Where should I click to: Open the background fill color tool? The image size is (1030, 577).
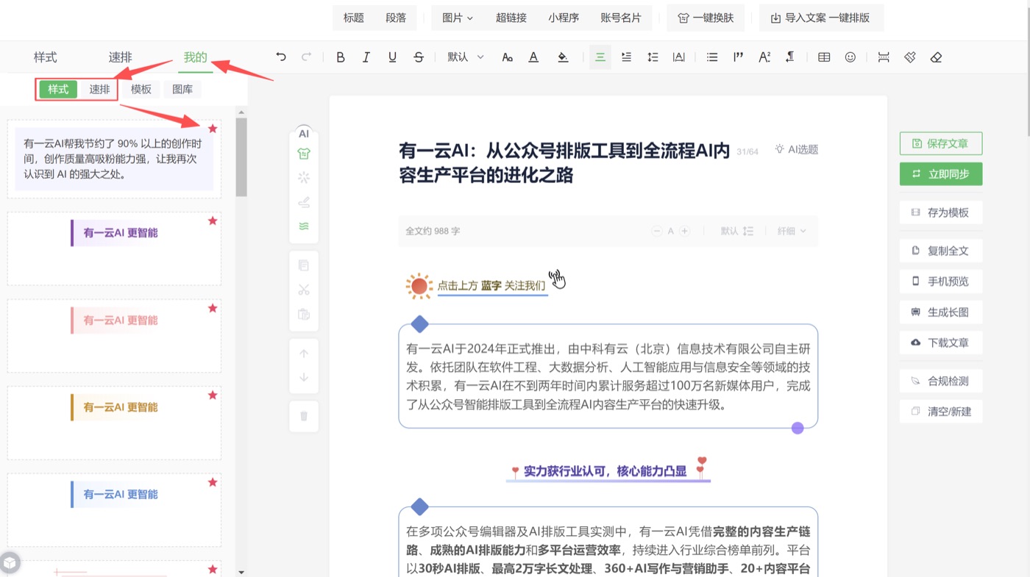point(563,57)
